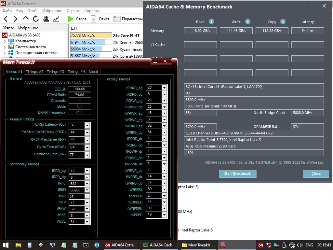Open the tFAW dropdown
Screen dimensions: 333x250
tap(87, 209)
